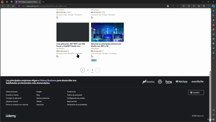The image size is (216, 122).
Task: Open footer link Mapa del sitio
Action: pos(72,101)
